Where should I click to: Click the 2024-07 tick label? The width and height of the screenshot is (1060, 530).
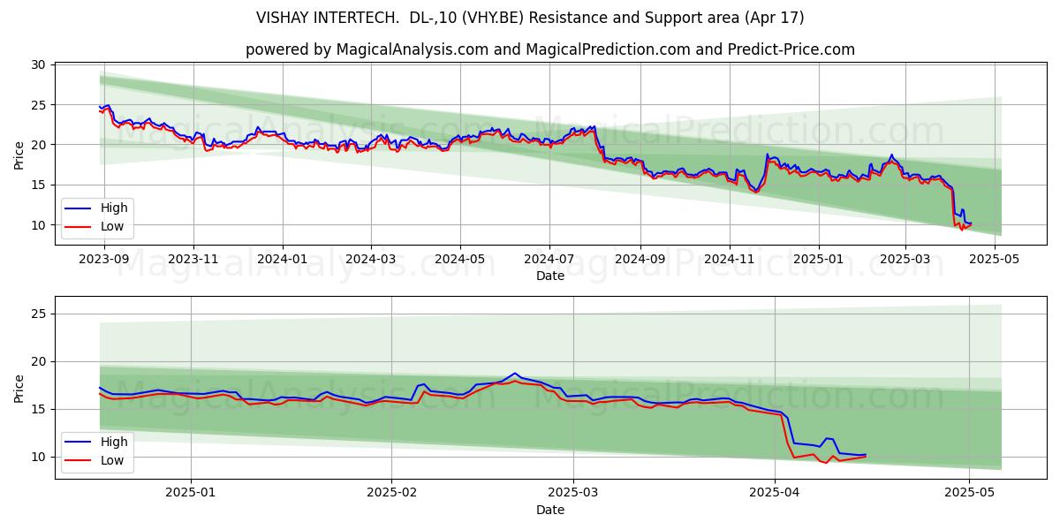[x=549, y=260]
